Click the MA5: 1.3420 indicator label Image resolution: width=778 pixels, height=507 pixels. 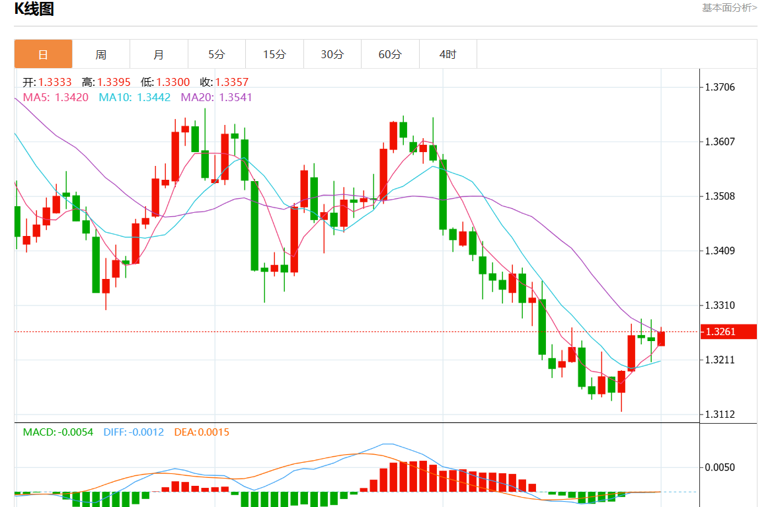click(56, 97)
